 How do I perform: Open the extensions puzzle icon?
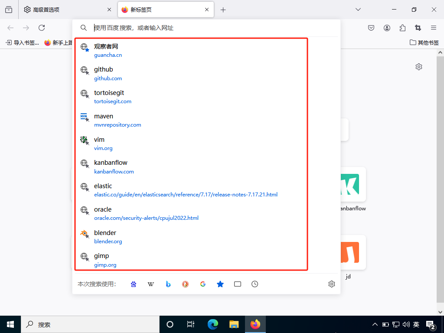tap(402, 27)
